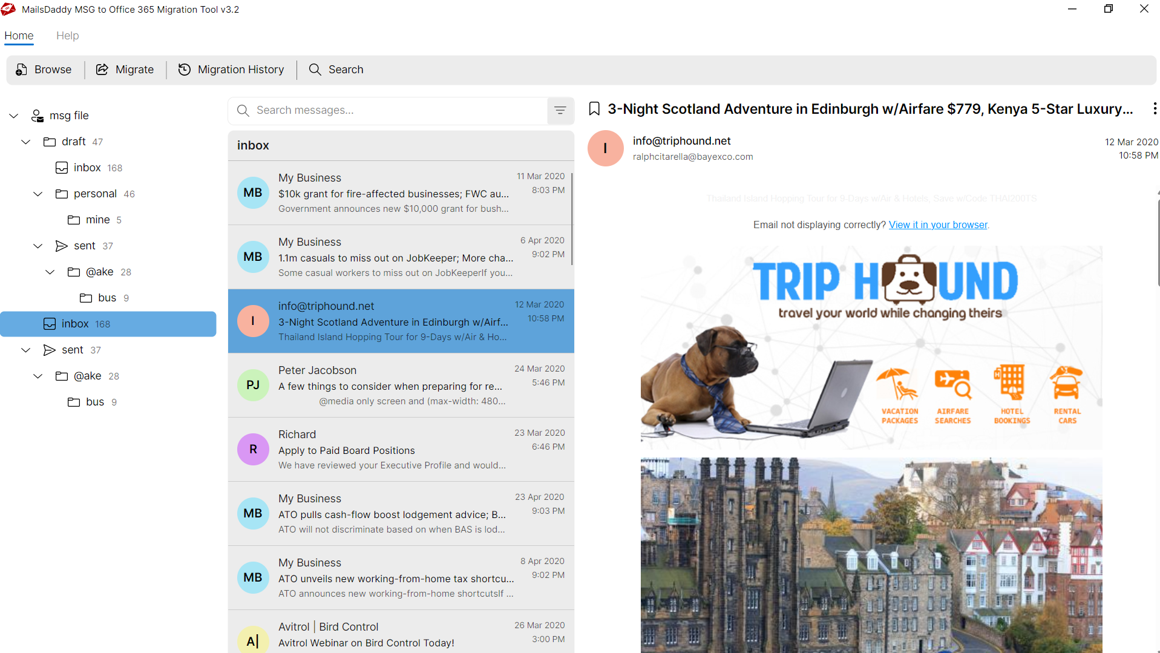Click the R avatar for Richard
Viewport: 1160px width, 653px height.
(253, 450)
